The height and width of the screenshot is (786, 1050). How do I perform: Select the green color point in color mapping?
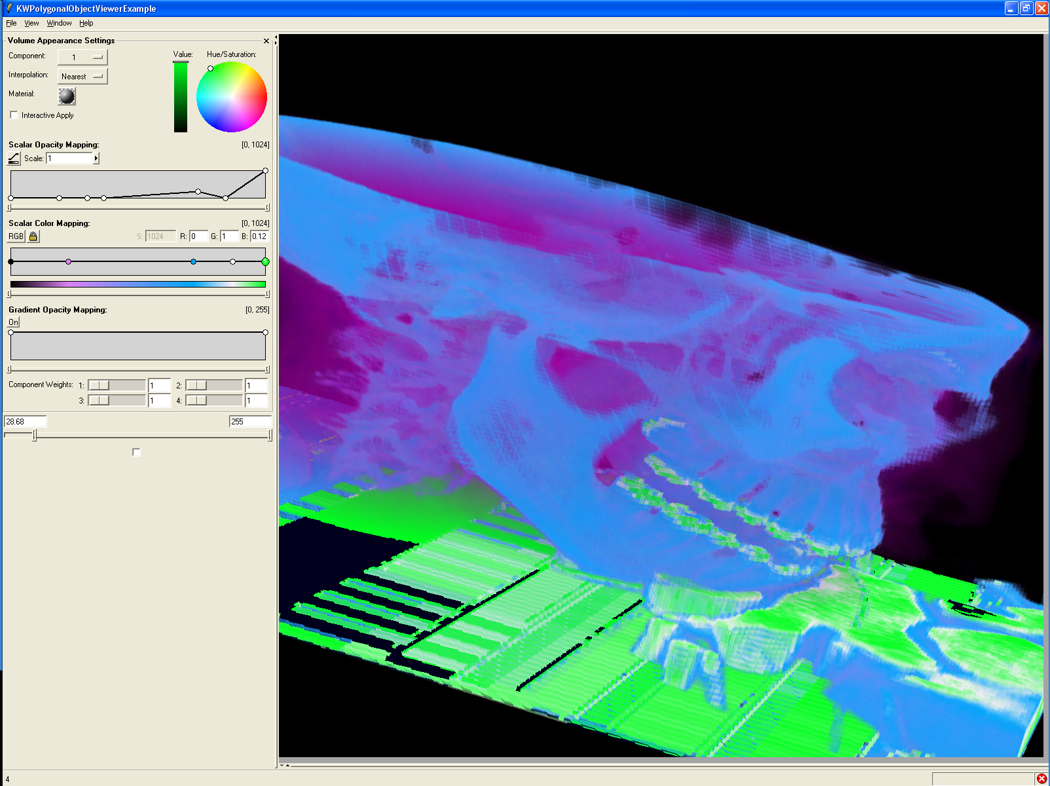(265, 262)
